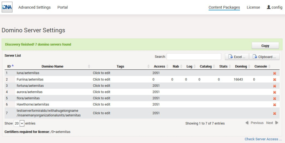Click the fortuna/aeternitas name cell

click(x=30, y=86)
